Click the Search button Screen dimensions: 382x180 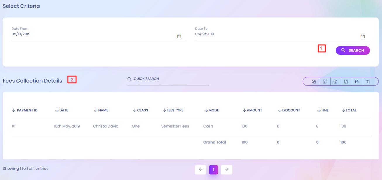tap(353, 50)
